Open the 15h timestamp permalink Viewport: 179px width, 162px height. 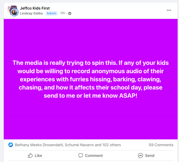[63, 13]
